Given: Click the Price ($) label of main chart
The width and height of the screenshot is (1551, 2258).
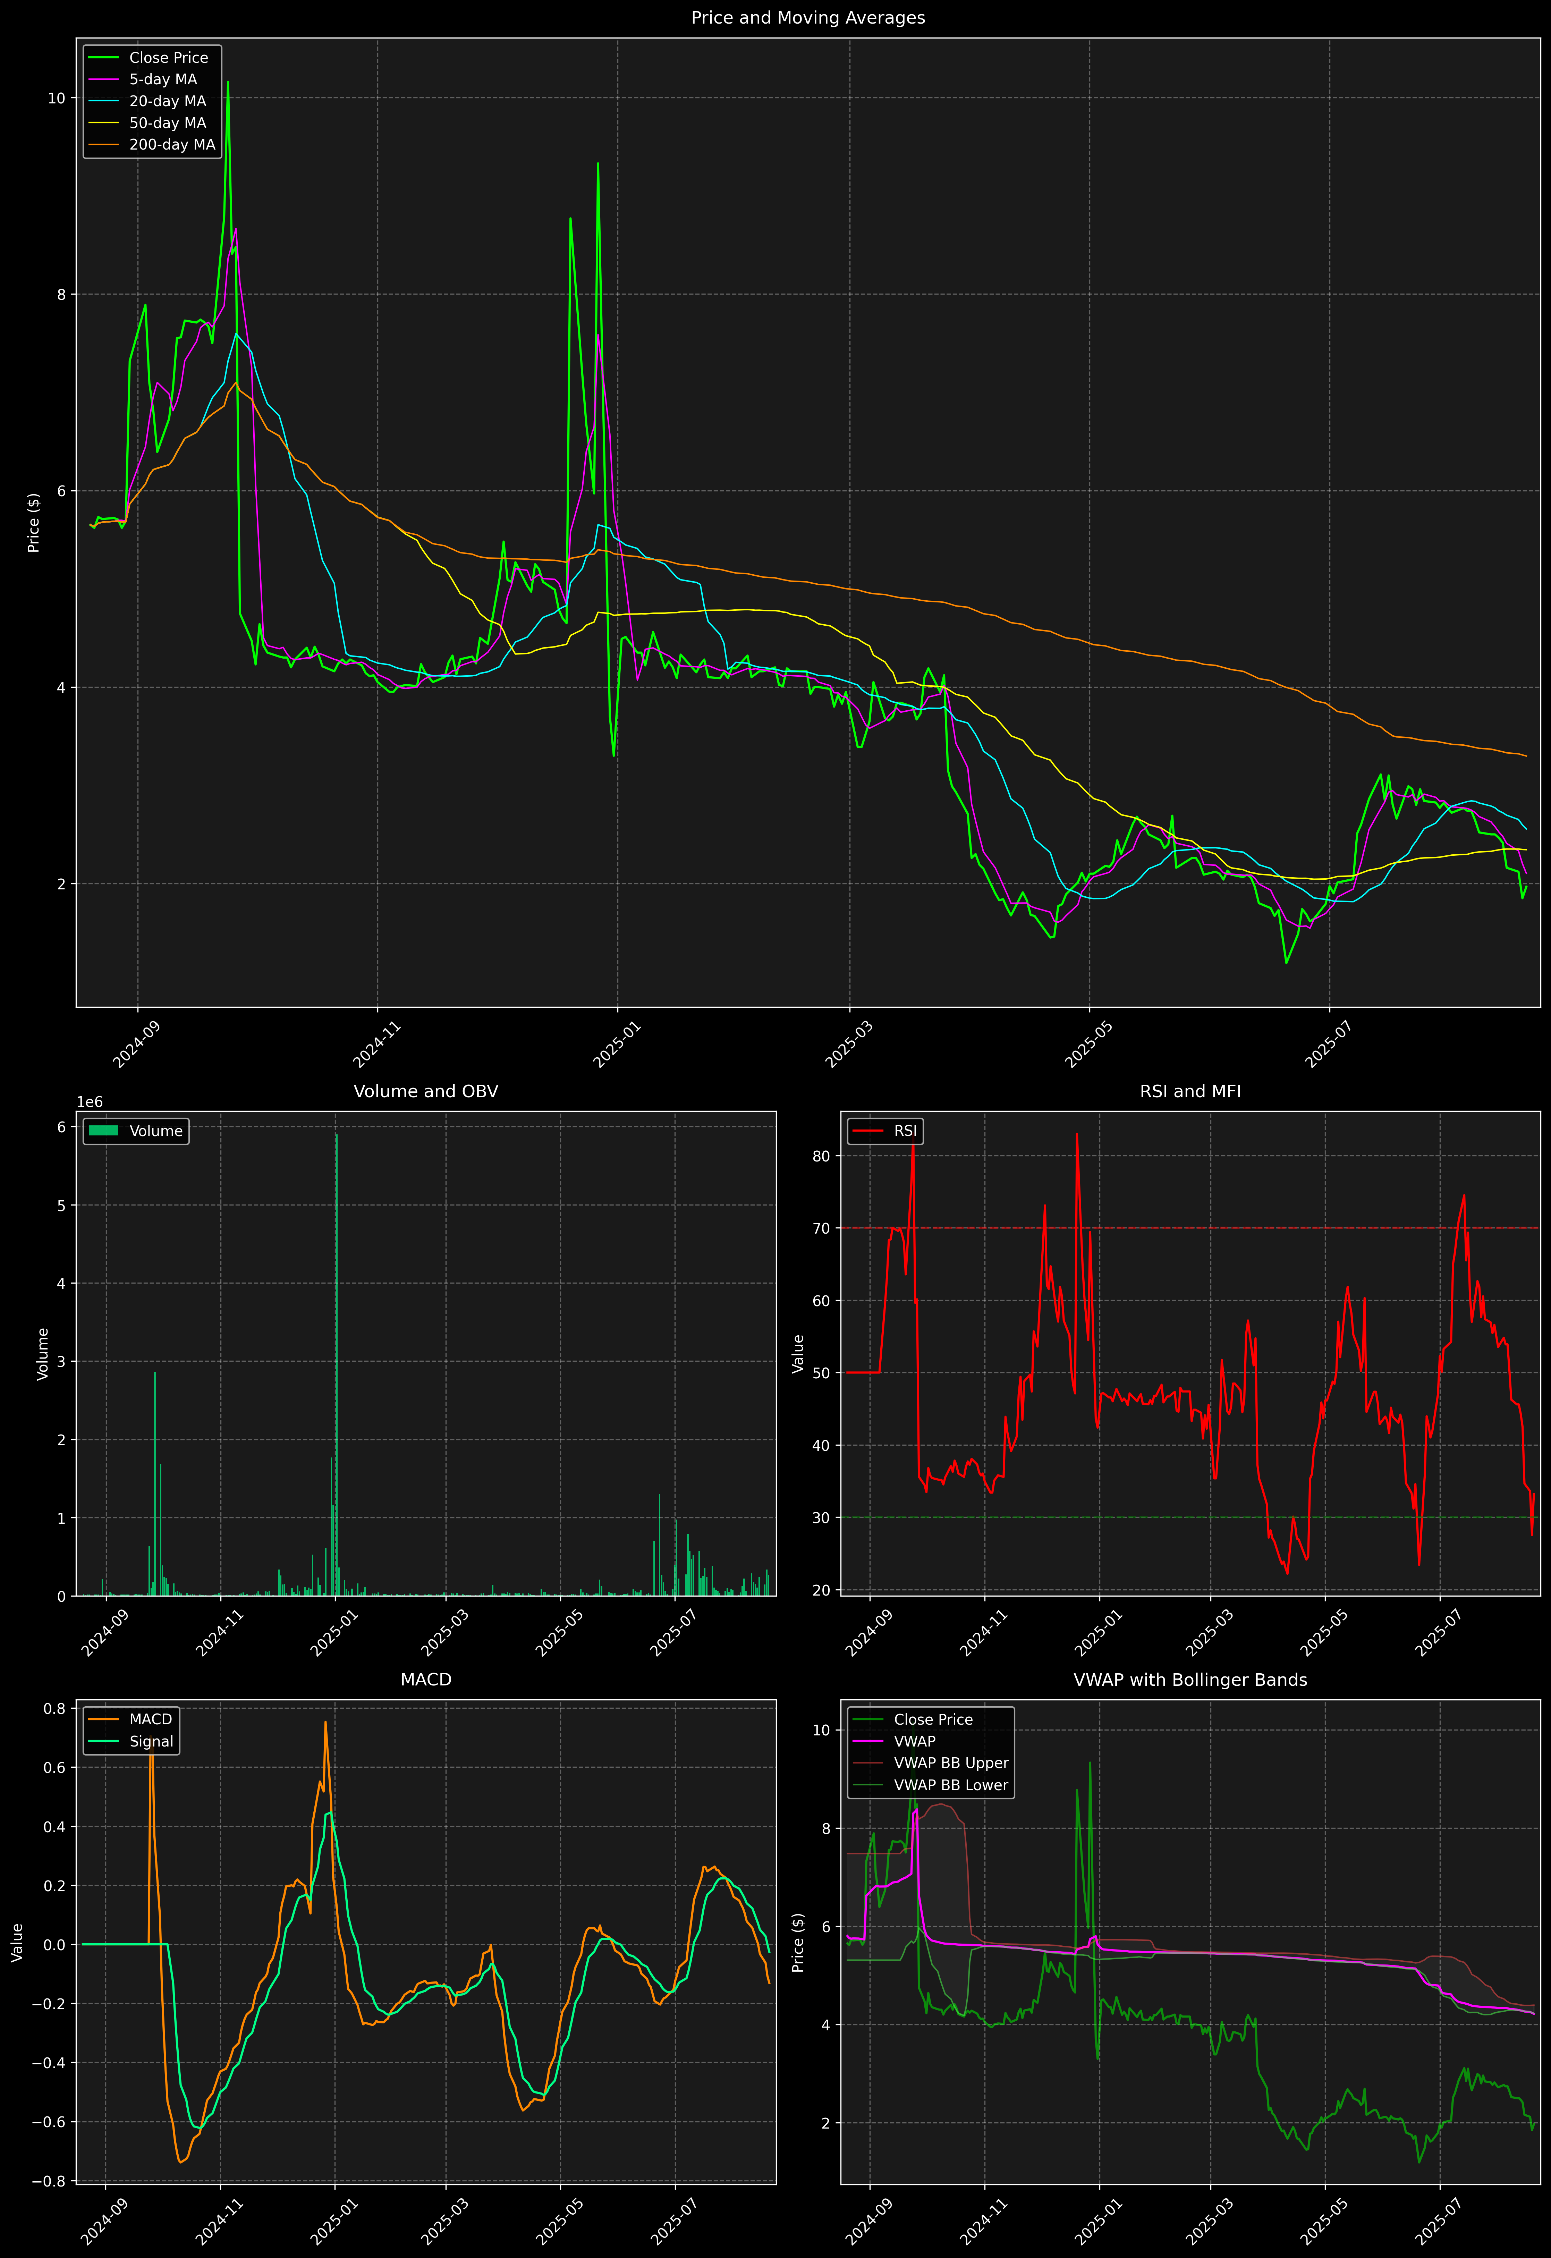Looking at the screenshot, I should 34,523.
